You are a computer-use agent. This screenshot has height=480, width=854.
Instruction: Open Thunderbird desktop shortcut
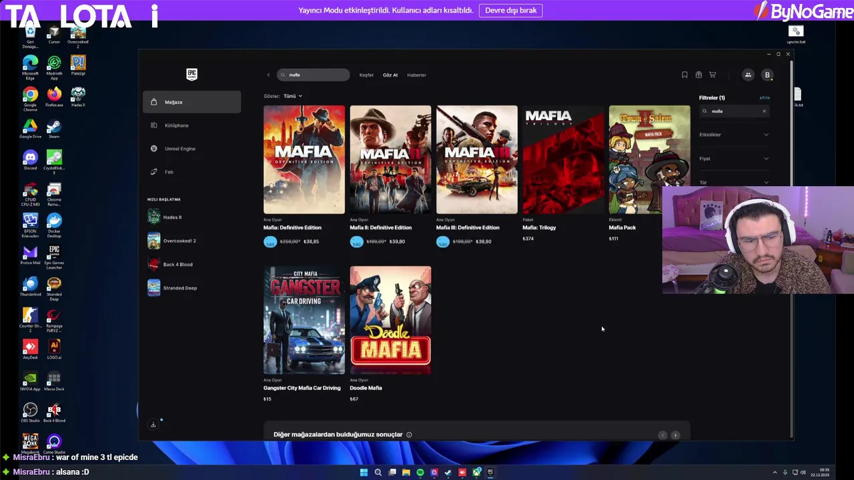coord(30,287)
